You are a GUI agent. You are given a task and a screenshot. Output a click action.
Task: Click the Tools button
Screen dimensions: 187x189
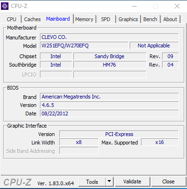click(92, 181)
